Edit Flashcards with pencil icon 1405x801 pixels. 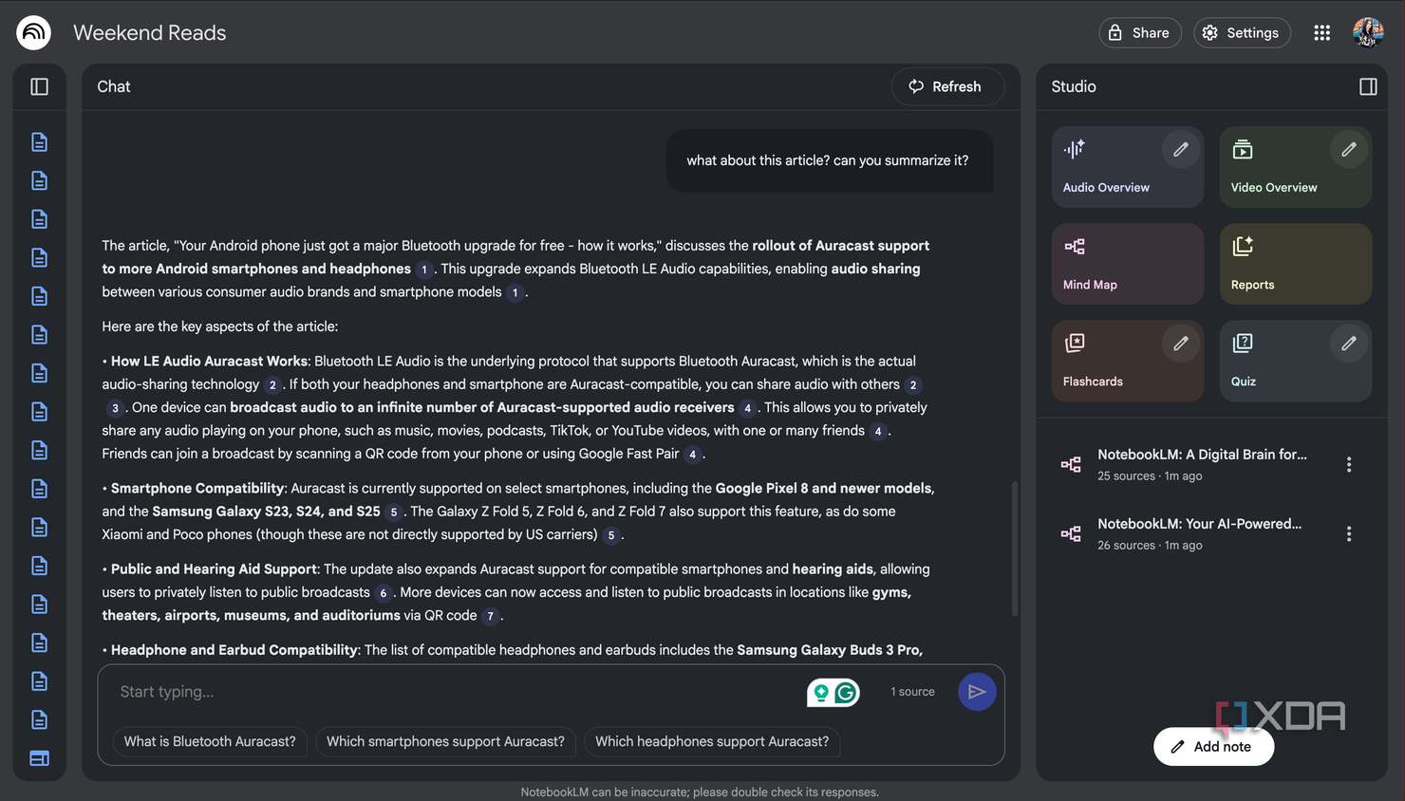tap(1181, 343)
